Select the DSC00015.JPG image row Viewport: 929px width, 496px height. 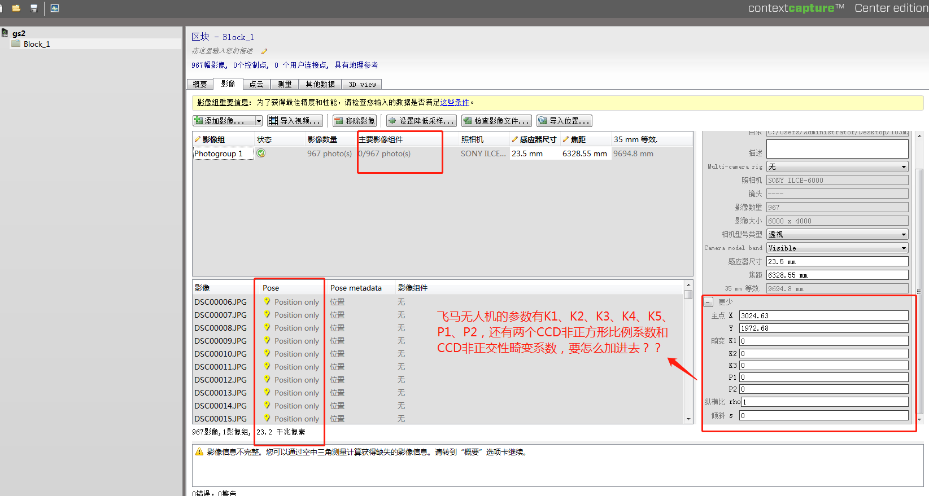pos(438,418)
